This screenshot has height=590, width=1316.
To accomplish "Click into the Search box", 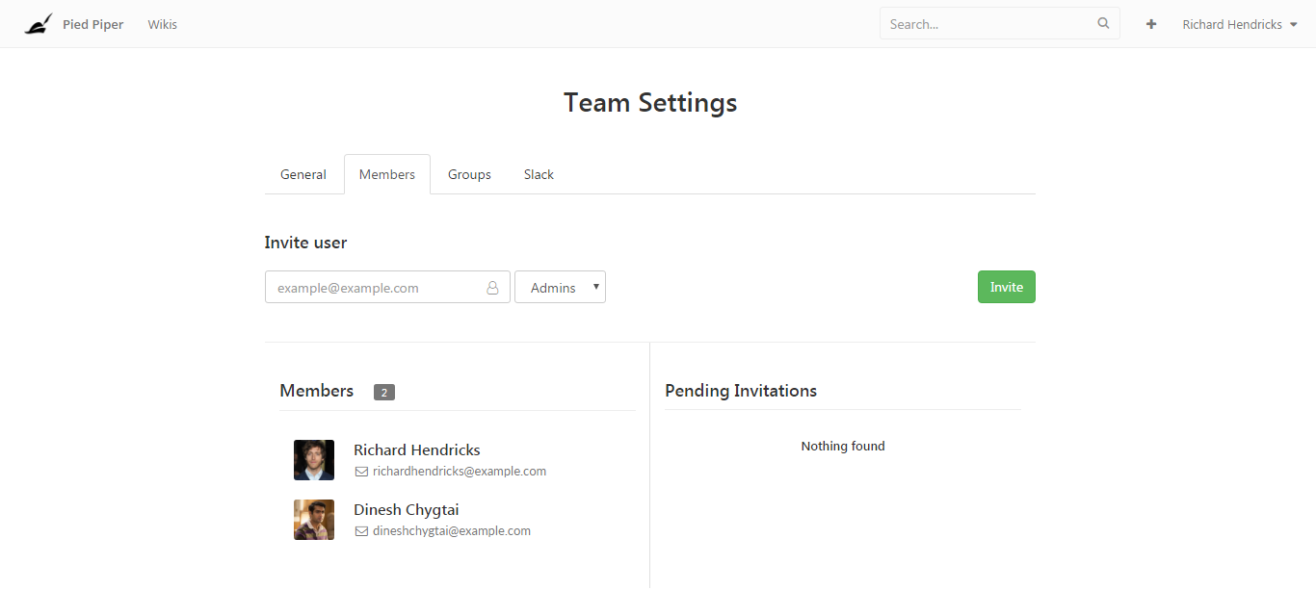I will tap(987, 24).
